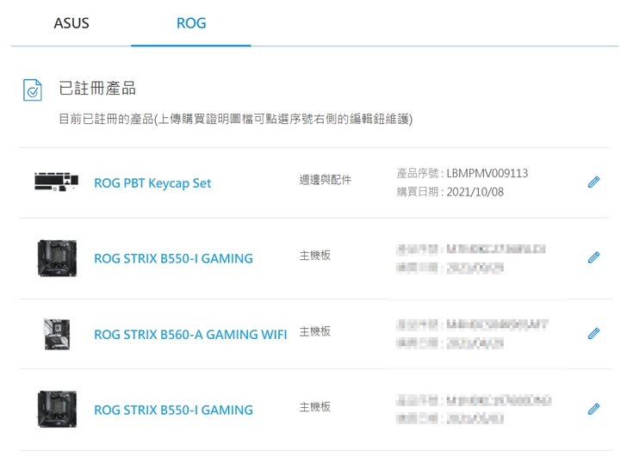Click the registered products checkmark document icon
The height and width of the screenshot is (457, 627).
pos(32,90)
